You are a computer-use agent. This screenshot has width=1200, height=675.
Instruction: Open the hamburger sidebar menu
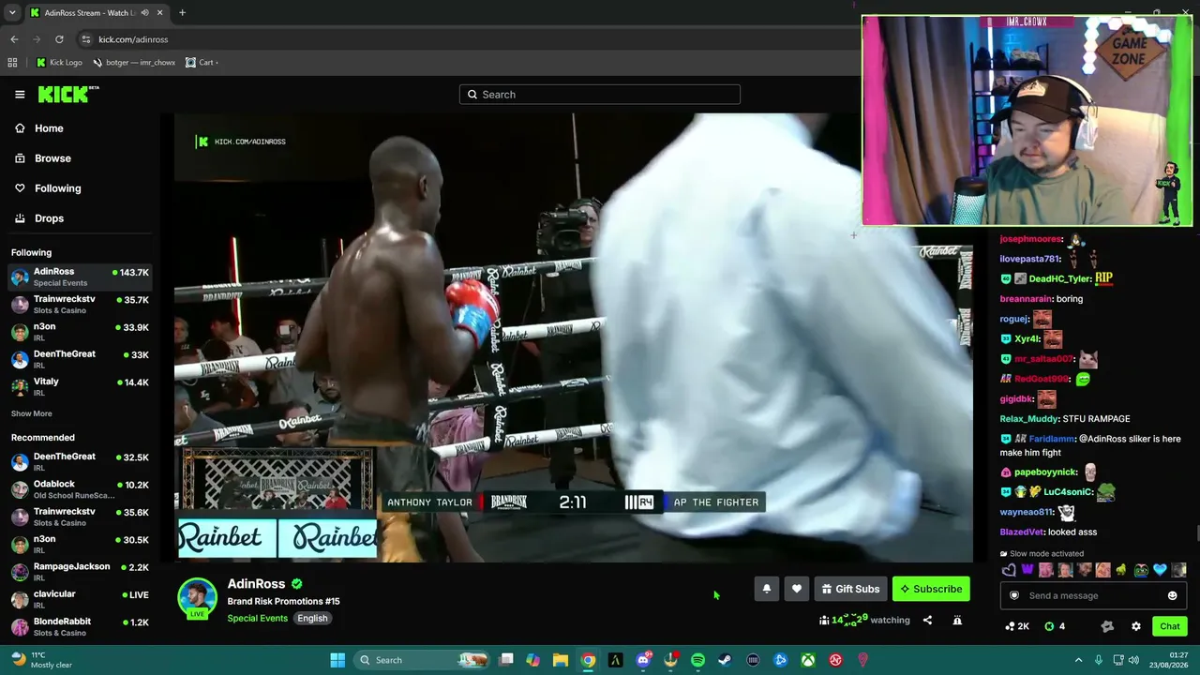20,94
